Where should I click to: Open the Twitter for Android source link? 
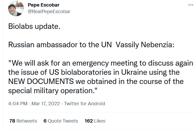pos(84,103)
